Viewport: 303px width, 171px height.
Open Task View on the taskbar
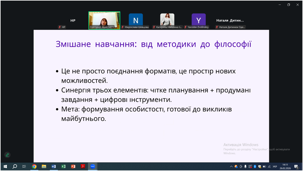pyautogui.click(x=24, y=167)
